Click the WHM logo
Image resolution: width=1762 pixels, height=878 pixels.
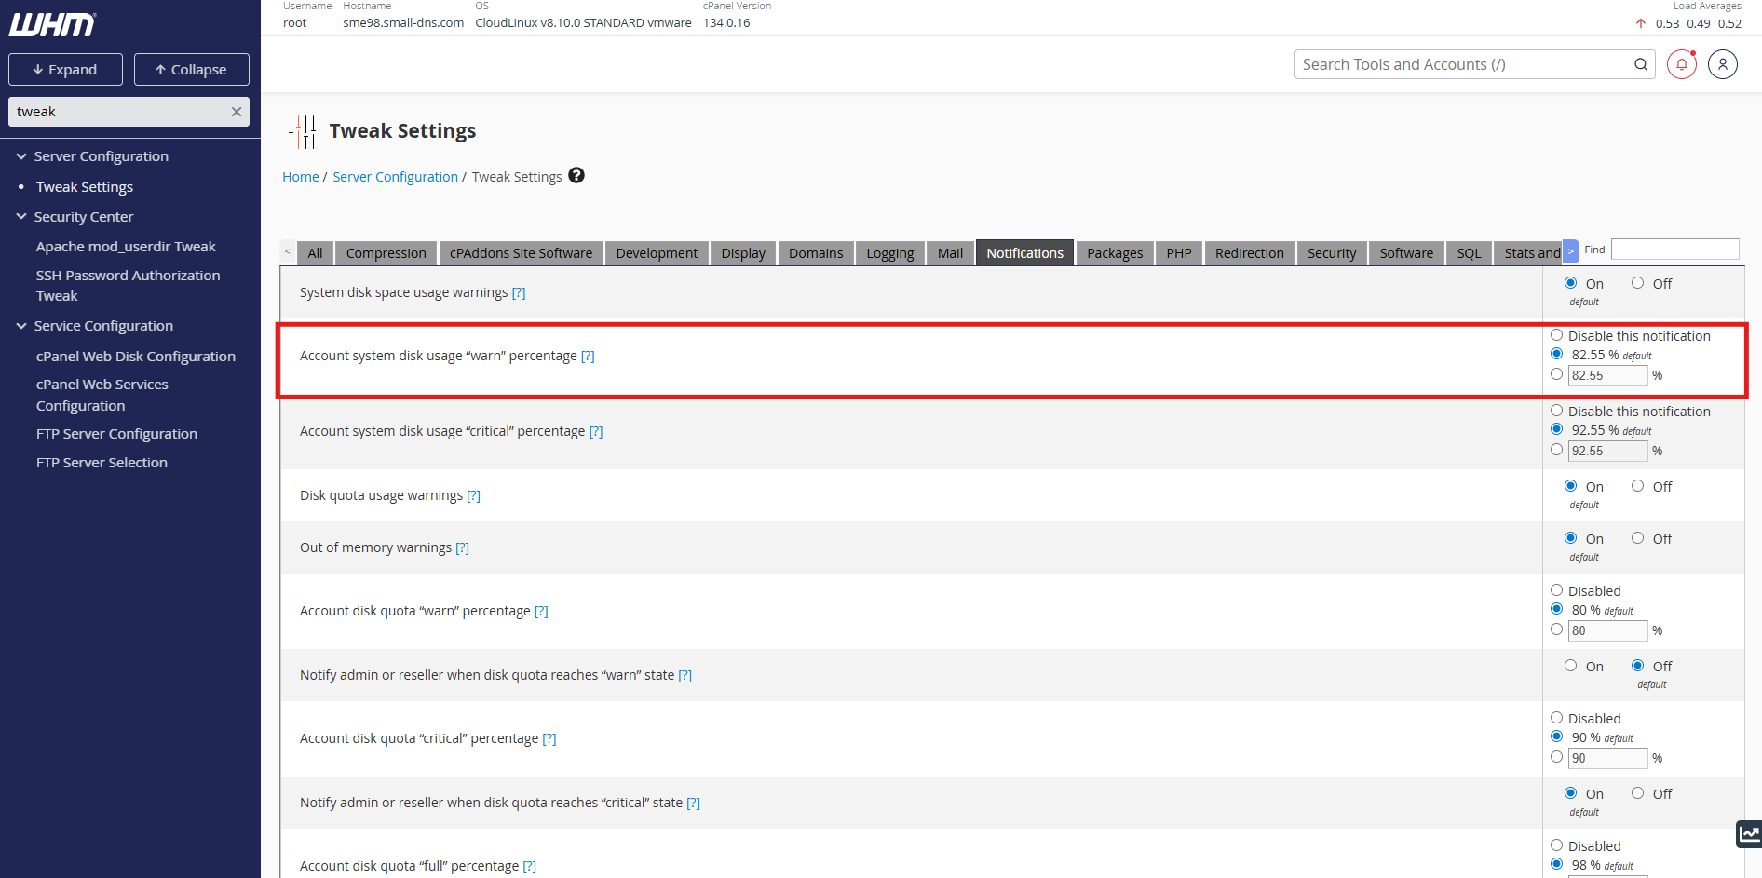click(52, 25)
